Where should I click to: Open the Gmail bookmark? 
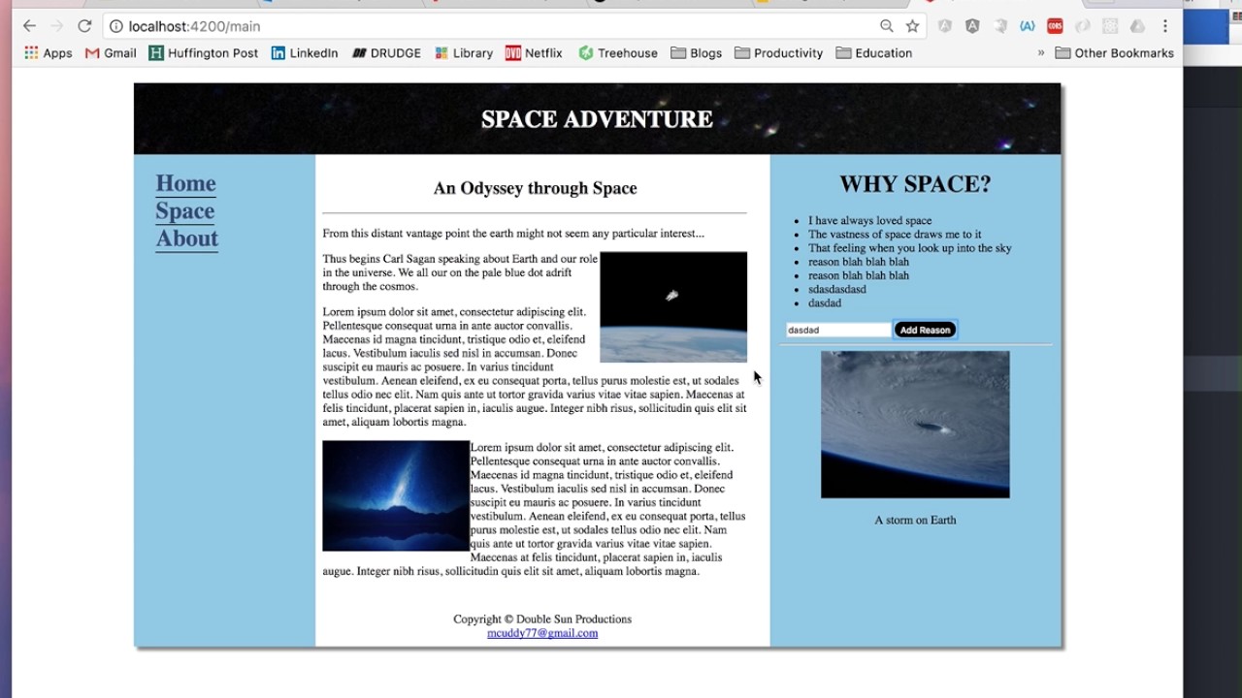click(x=111, y=53)
